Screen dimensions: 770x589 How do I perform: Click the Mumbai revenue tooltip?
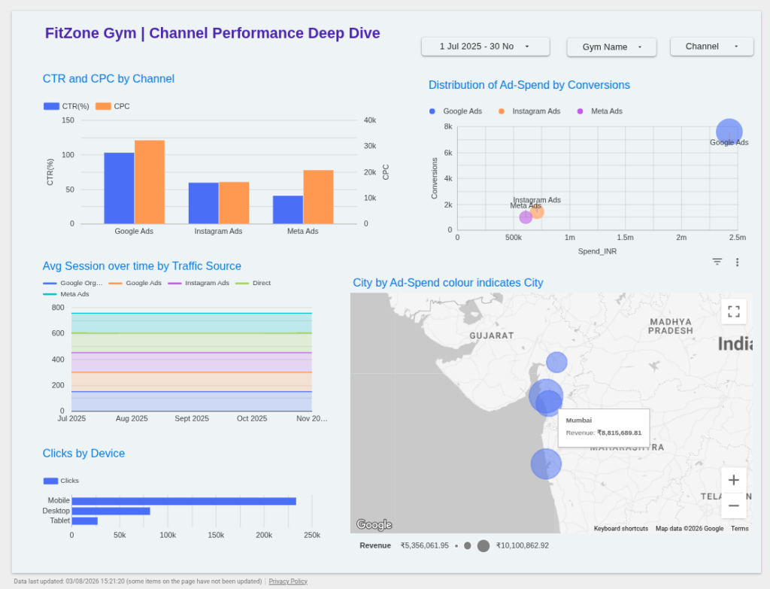coord(604,427)
